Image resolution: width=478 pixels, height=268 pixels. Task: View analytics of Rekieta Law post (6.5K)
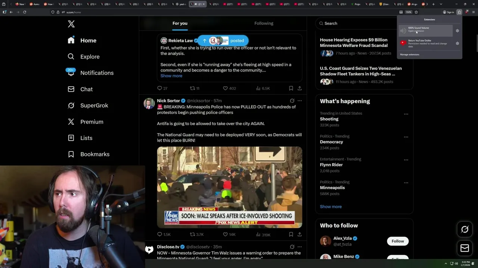coord(263,88)
